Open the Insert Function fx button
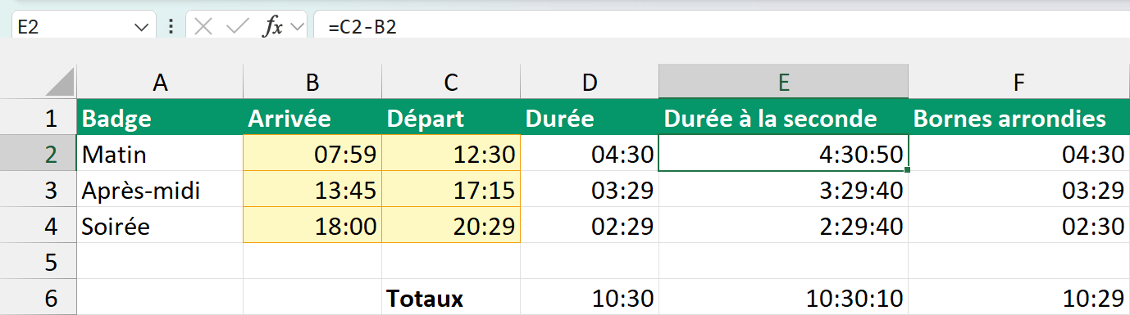 click(272, 26)
